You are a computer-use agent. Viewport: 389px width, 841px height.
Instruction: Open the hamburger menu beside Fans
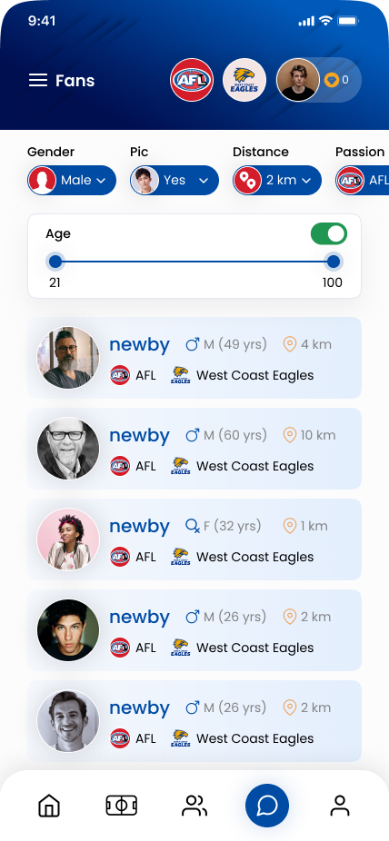(38, 81)
